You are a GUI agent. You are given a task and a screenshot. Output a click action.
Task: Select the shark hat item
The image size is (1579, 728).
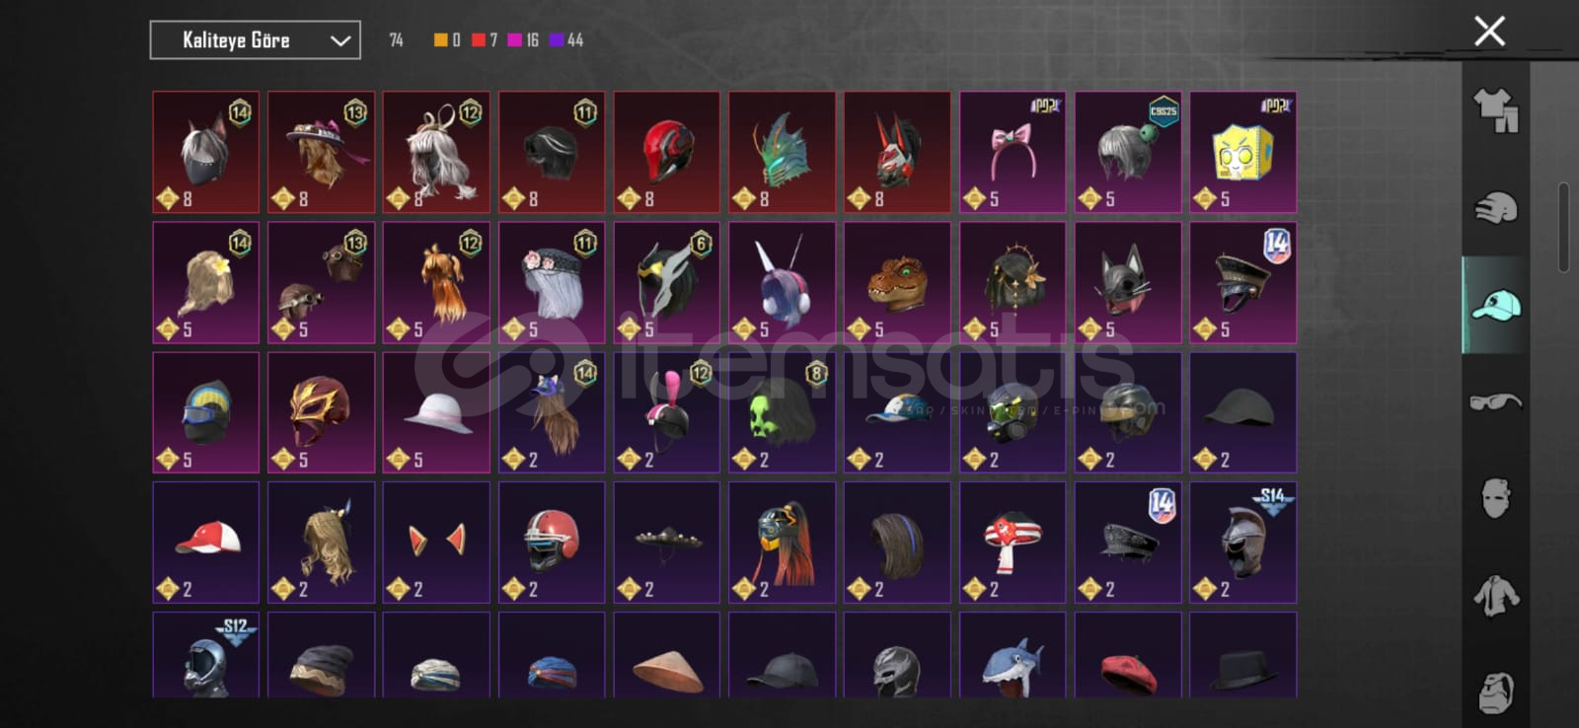coord(1013,656)
